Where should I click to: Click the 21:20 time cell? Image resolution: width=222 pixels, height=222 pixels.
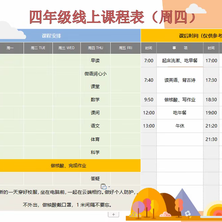coord(211,126)
